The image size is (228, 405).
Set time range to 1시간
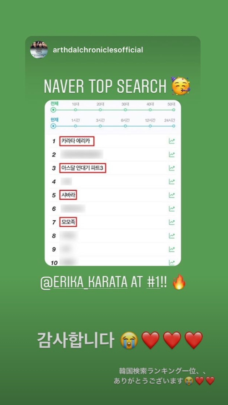[x=76, y=126]
